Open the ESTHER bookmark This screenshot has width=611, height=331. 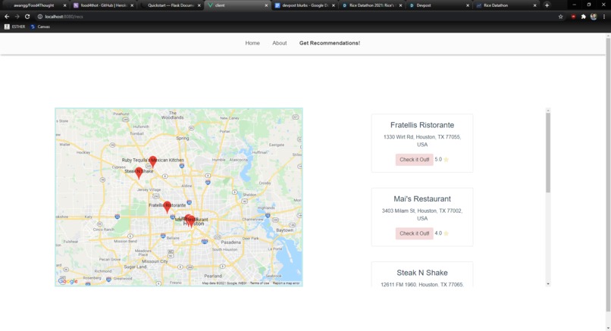15,27
